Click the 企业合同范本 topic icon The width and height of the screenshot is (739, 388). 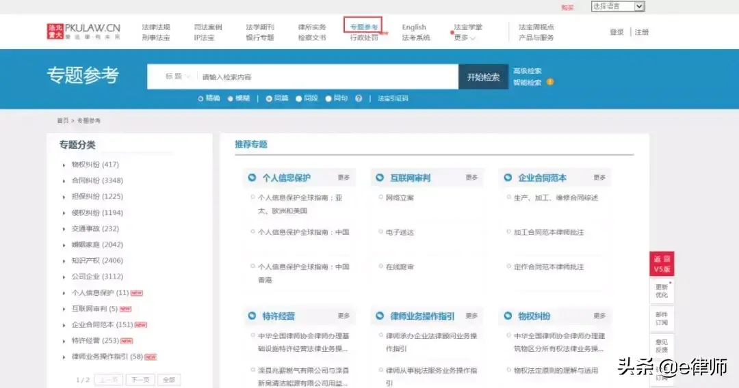click(508, 178)
